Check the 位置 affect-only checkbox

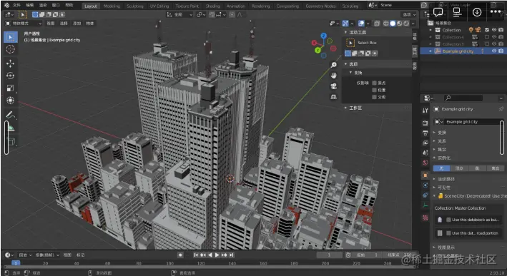pyautogui.click(x=375, y=90)
